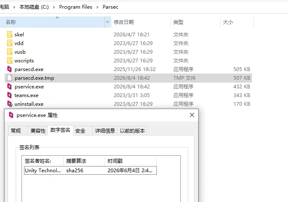Click the parsecd.exe application icon
Viewport: 288px width, 202px height.
pyautogui.click(x=10, y=69)
